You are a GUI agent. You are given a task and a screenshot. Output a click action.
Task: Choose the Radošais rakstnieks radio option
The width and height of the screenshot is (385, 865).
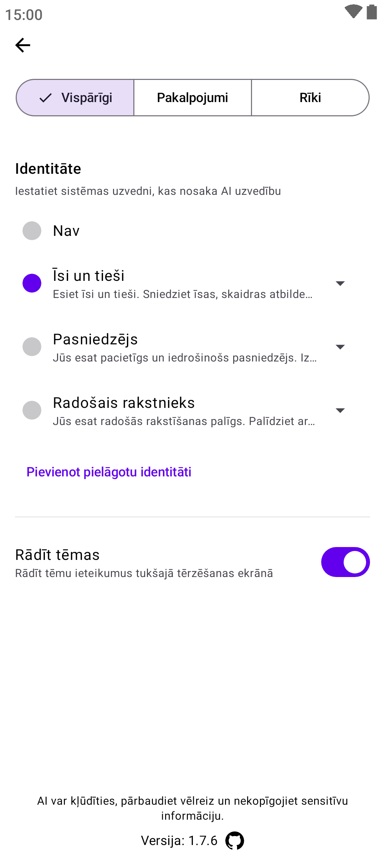coord(32,410)
